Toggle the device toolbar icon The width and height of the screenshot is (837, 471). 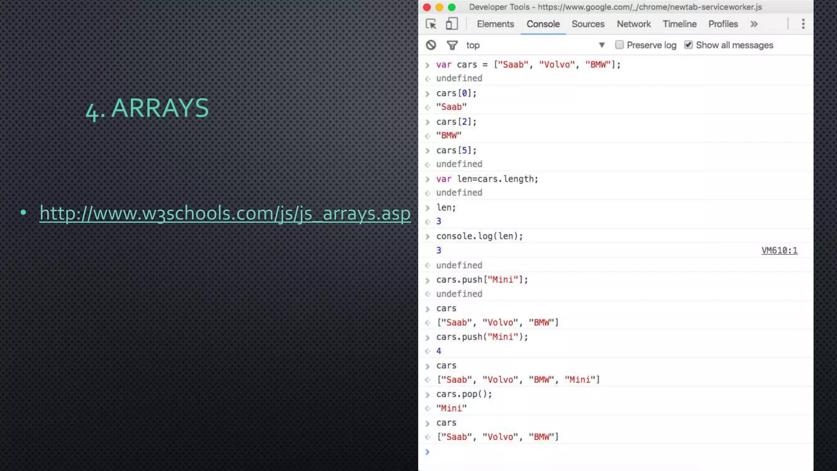coord(452,24)
